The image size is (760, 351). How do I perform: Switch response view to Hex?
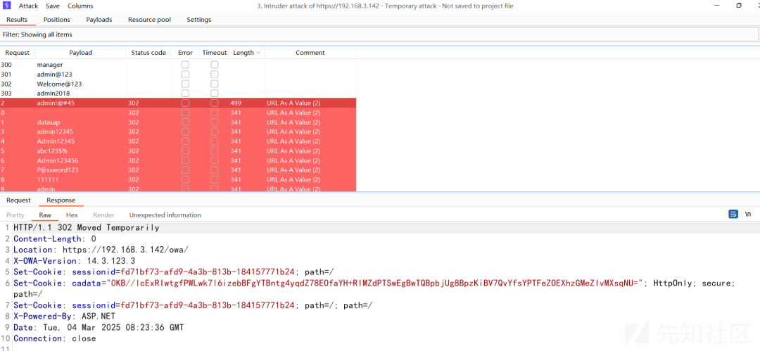(x=72, y=215)
